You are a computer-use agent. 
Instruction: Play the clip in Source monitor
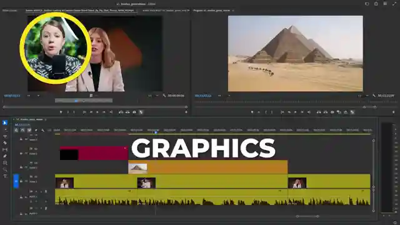tap(97, 112)
